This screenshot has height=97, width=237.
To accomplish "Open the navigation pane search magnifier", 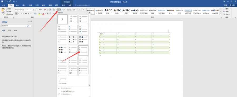I will pos(28,26).
